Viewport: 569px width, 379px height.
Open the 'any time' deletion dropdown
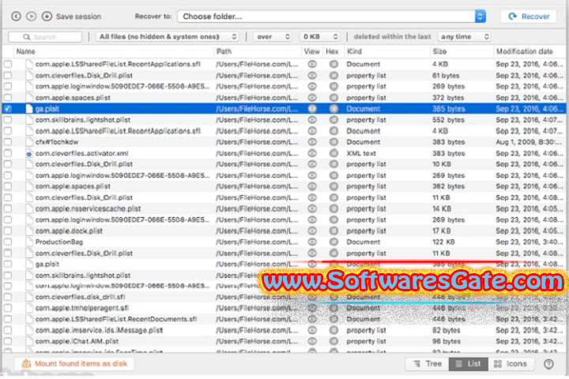[464, 36]
